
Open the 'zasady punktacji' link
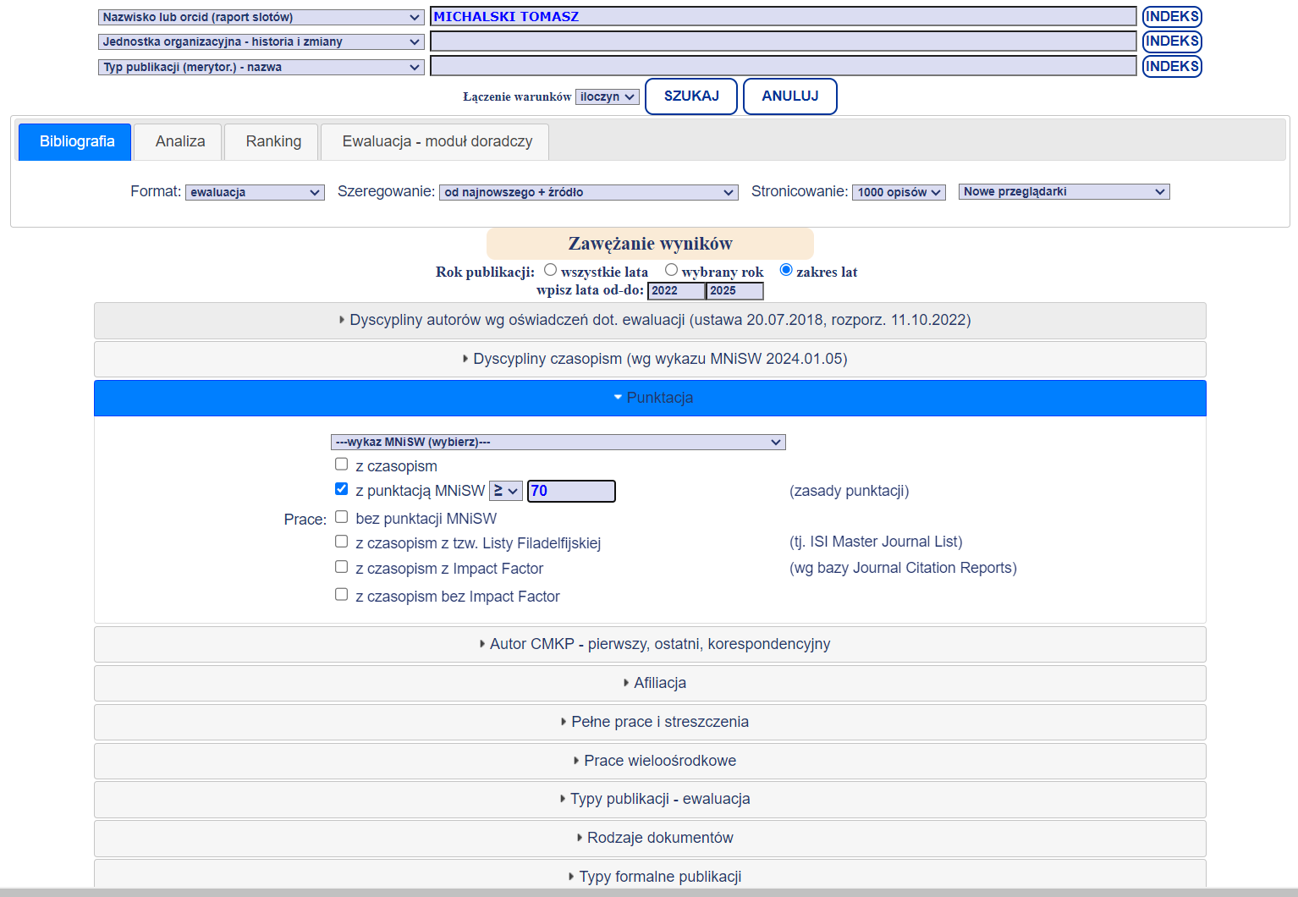(x=849, y=491)
